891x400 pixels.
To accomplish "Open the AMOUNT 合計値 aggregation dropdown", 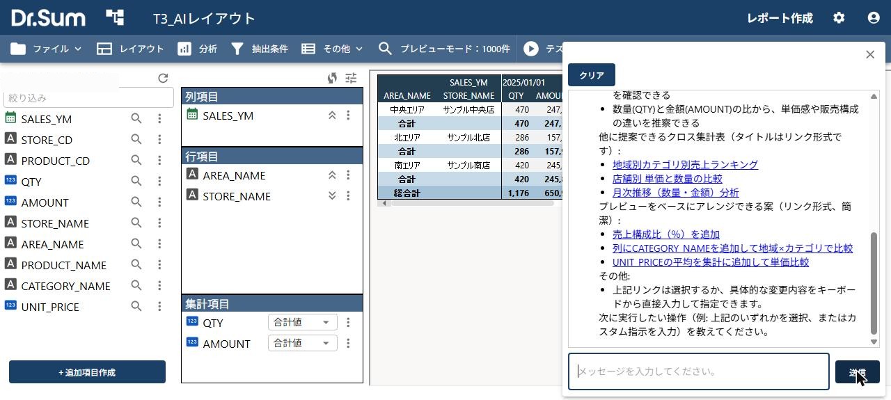I will (303, 343).
